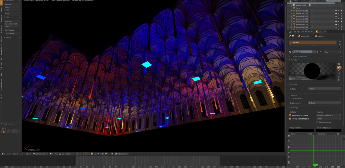Open the Physics properties tab icon

(325, 32)
